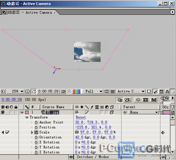Toggle lock box for 云.jpg layer
This screenshot has height=160, width=176.
[x=16, y=112]
